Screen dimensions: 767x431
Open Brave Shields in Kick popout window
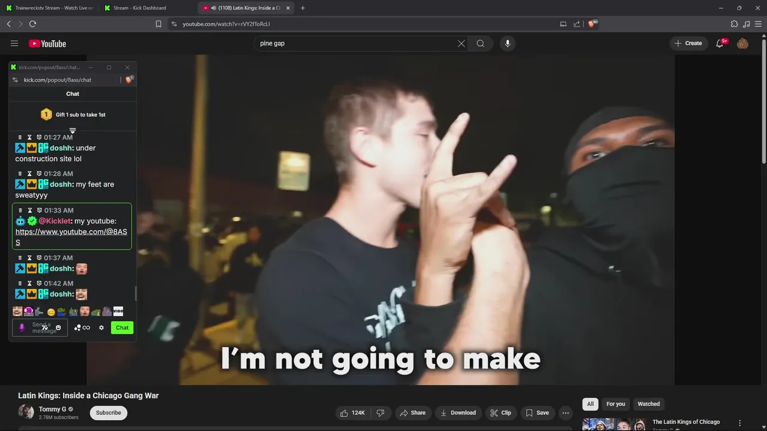(129, 80)
